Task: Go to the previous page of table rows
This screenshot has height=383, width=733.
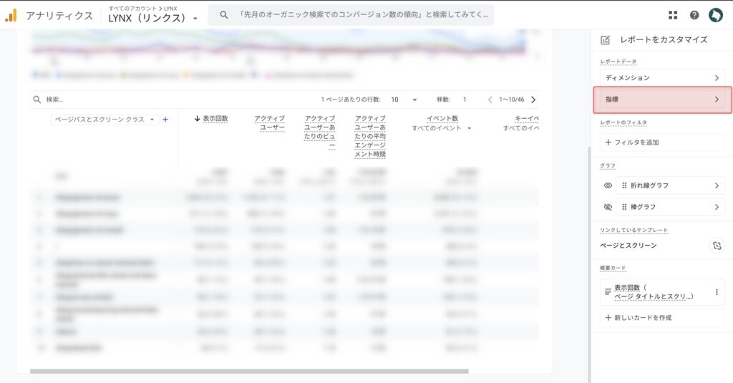Action: pyautogui.click(x=490, y=100)
